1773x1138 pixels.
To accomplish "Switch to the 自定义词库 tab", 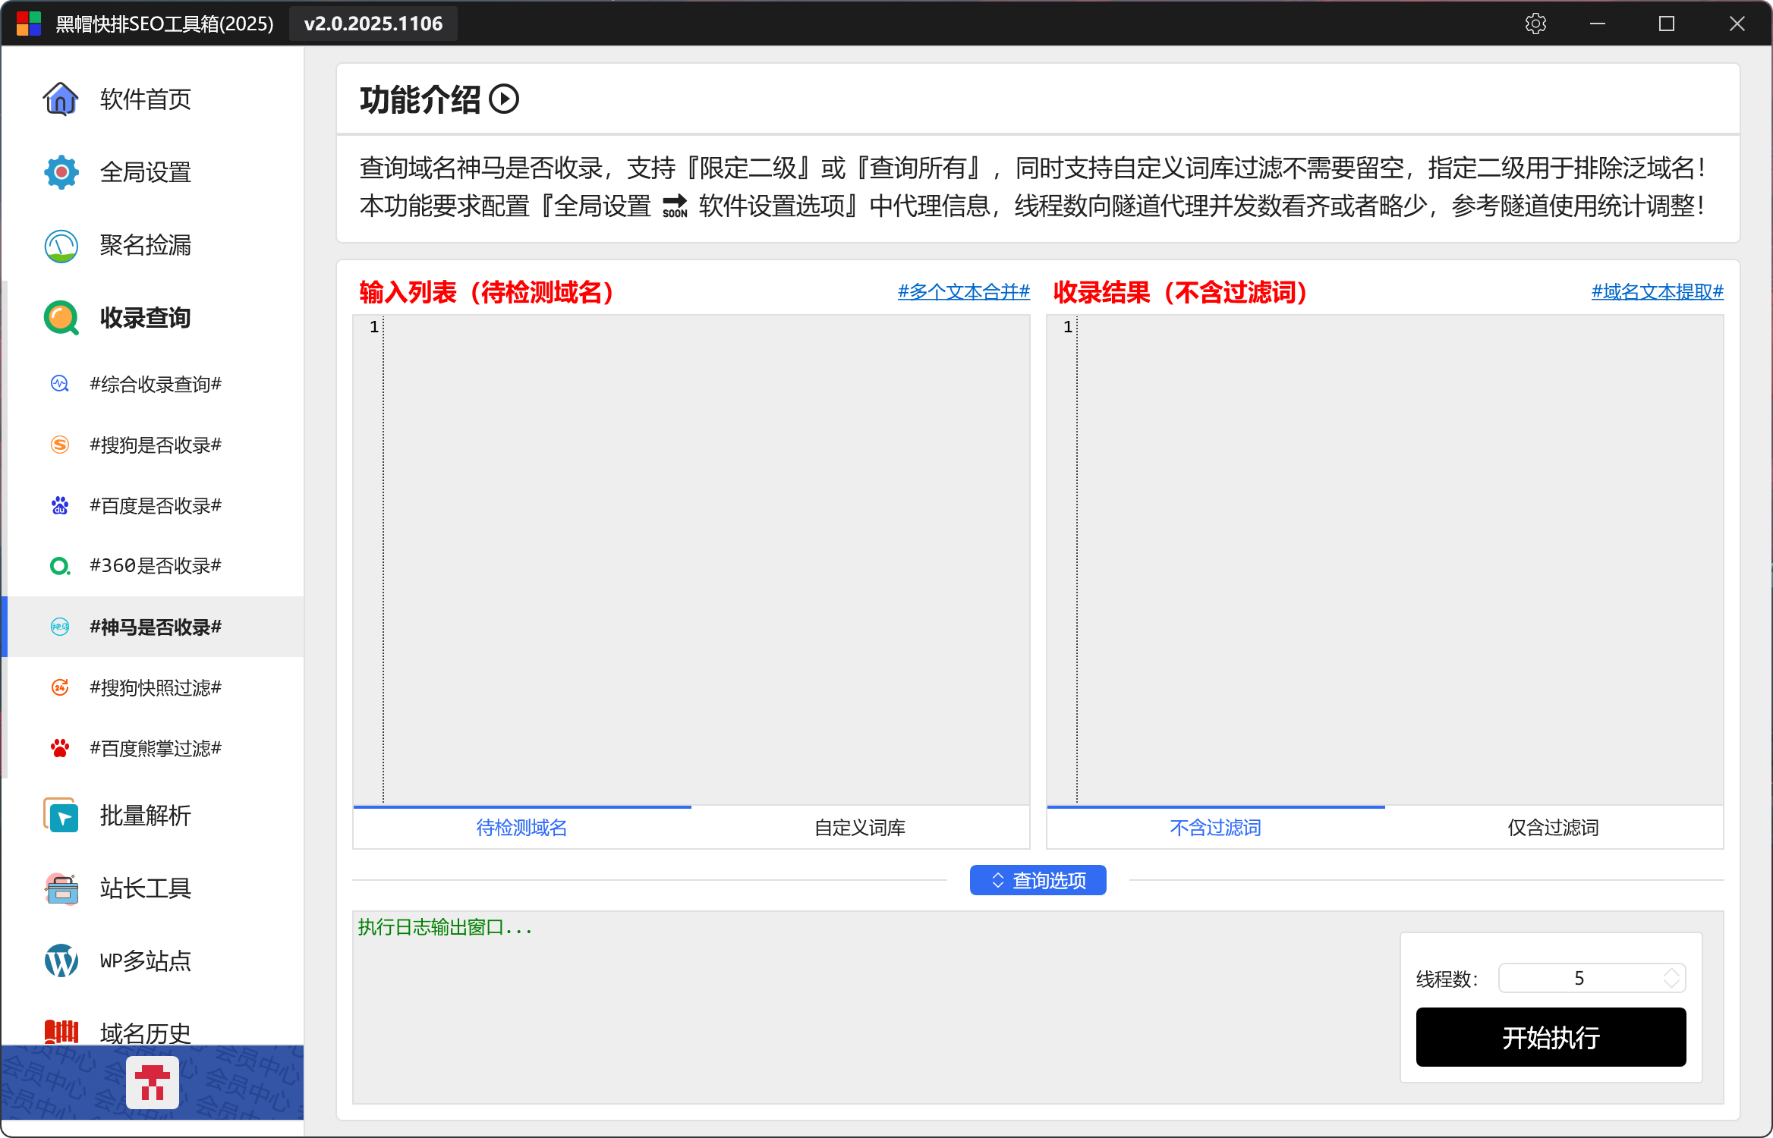I will 859,828.
